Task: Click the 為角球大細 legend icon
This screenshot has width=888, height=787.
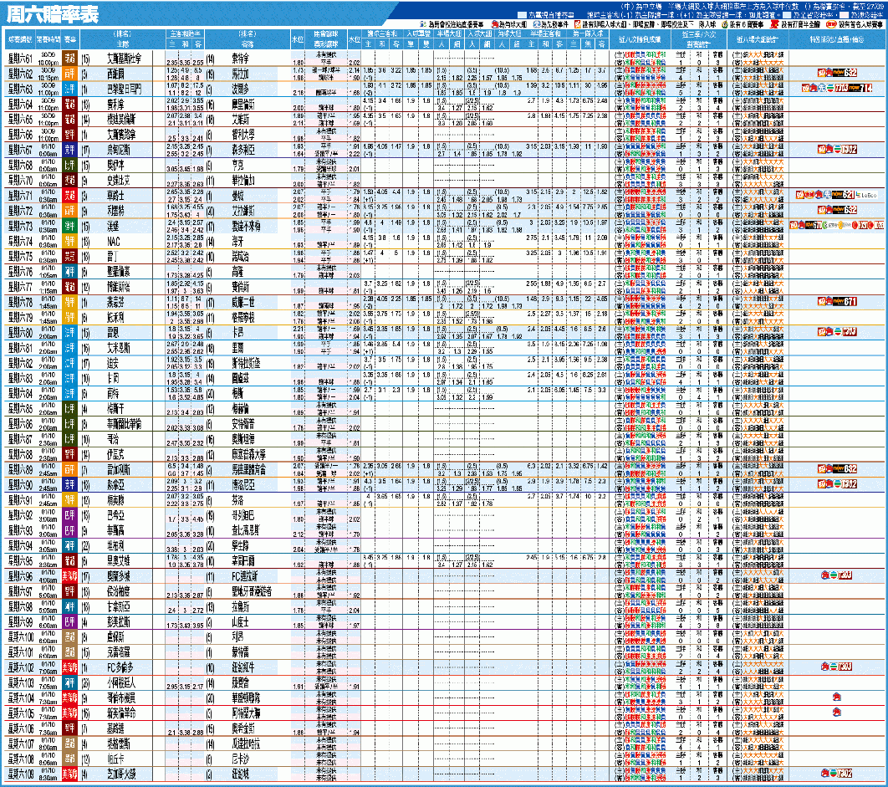Action: click(x=495, y=25)
